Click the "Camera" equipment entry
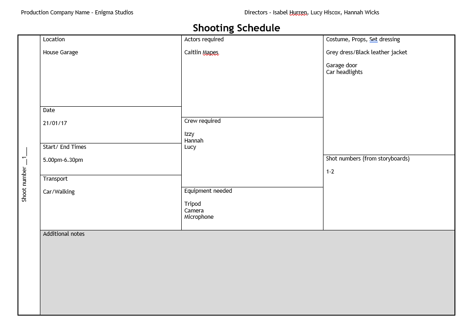This screenshot has width=463, height=325. point(194,210)
